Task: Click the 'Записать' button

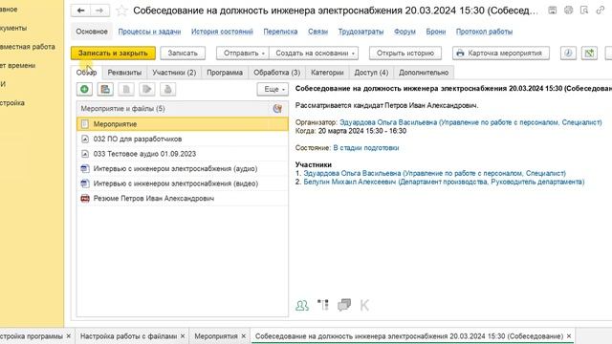Action: point(183,54)
